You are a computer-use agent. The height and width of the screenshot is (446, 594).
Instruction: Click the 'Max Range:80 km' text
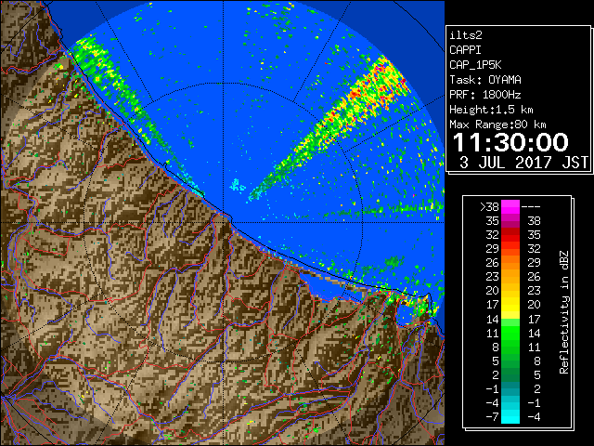[497, 125]
